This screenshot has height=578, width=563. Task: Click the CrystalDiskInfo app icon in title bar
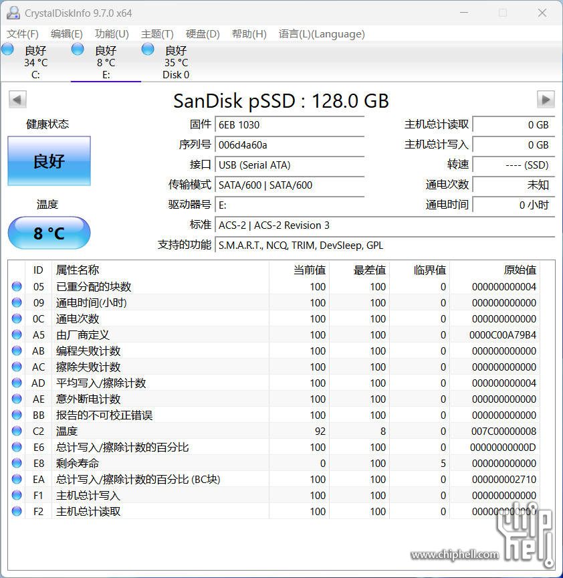coord(13,13)
